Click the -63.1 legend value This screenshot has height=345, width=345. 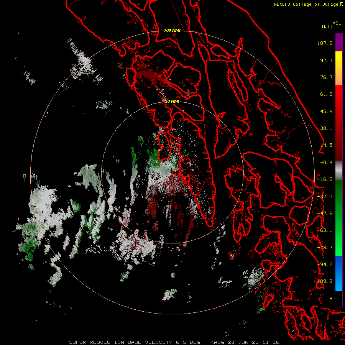point(325,230)
